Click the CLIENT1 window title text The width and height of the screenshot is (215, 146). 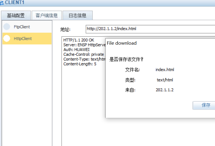[x=15, y=2]
